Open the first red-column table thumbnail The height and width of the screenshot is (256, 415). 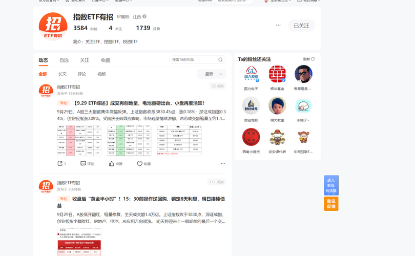click(79, 140)
